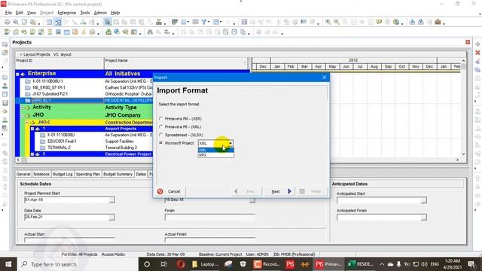
Task: Open the Project Planned Start date picker
Action: 111,200
